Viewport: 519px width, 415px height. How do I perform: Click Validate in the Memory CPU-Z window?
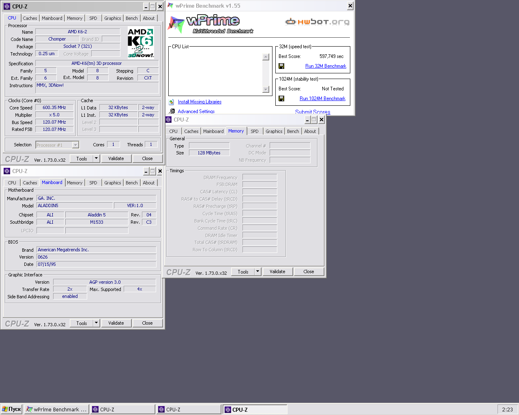(277, 272)
